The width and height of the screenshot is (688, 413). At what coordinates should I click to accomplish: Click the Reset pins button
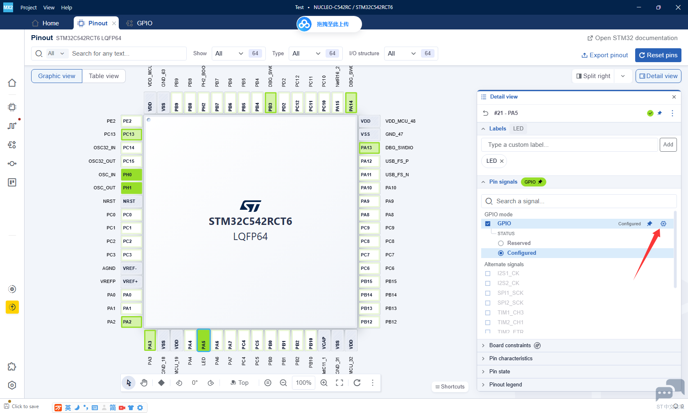point(658,55)
